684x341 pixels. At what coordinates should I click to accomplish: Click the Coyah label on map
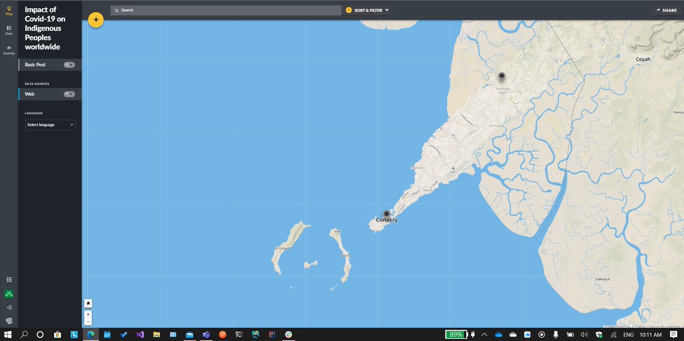point(642,59)
